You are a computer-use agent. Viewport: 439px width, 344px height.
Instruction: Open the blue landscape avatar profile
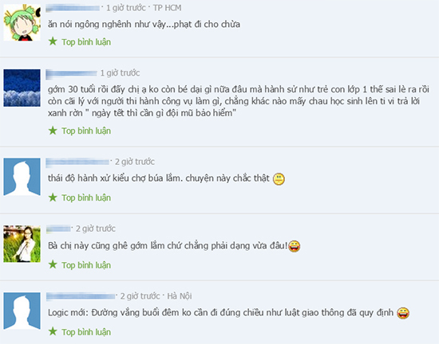22,88
